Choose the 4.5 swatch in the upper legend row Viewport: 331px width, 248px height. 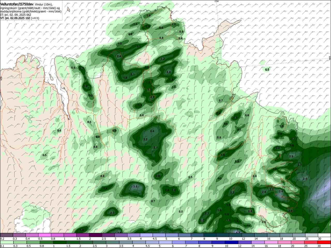(159, 235)
